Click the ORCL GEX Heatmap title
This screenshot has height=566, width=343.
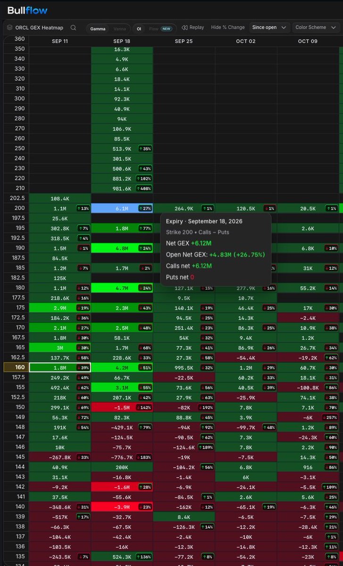39,28
